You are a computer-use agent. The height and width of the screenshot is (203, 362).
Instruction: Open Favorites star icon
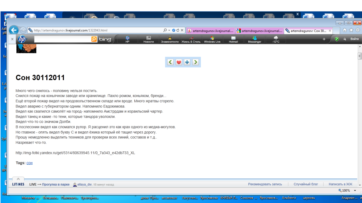tap(351, 30)
